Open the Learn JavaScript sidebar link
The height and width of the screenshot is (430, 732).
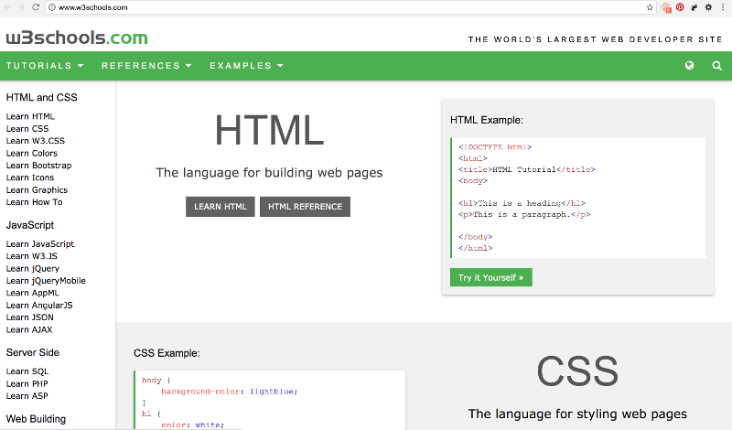point(40,244)
